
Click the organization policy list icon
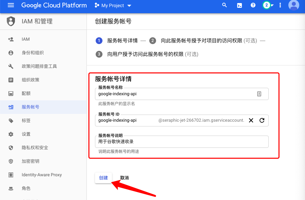(11, 80)
